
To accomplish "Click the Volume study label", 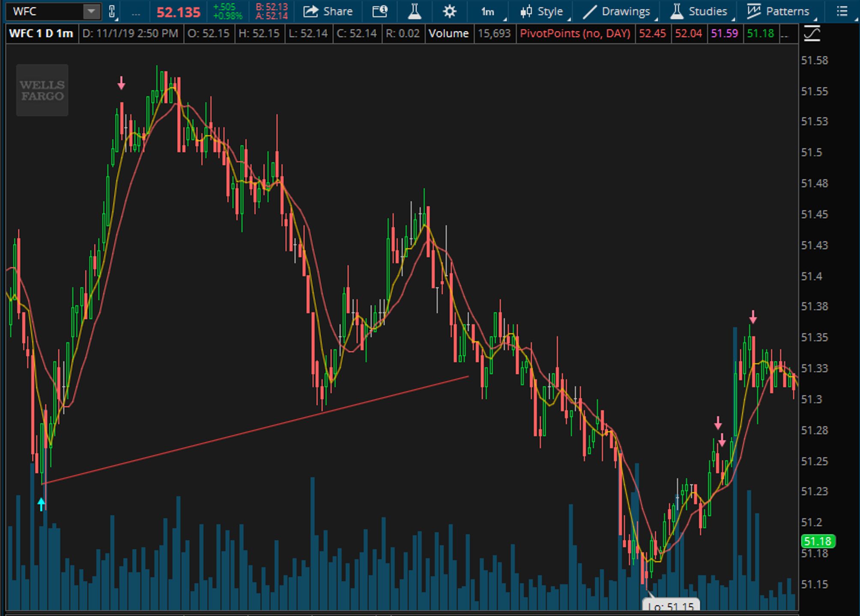I will coord(448,33).
